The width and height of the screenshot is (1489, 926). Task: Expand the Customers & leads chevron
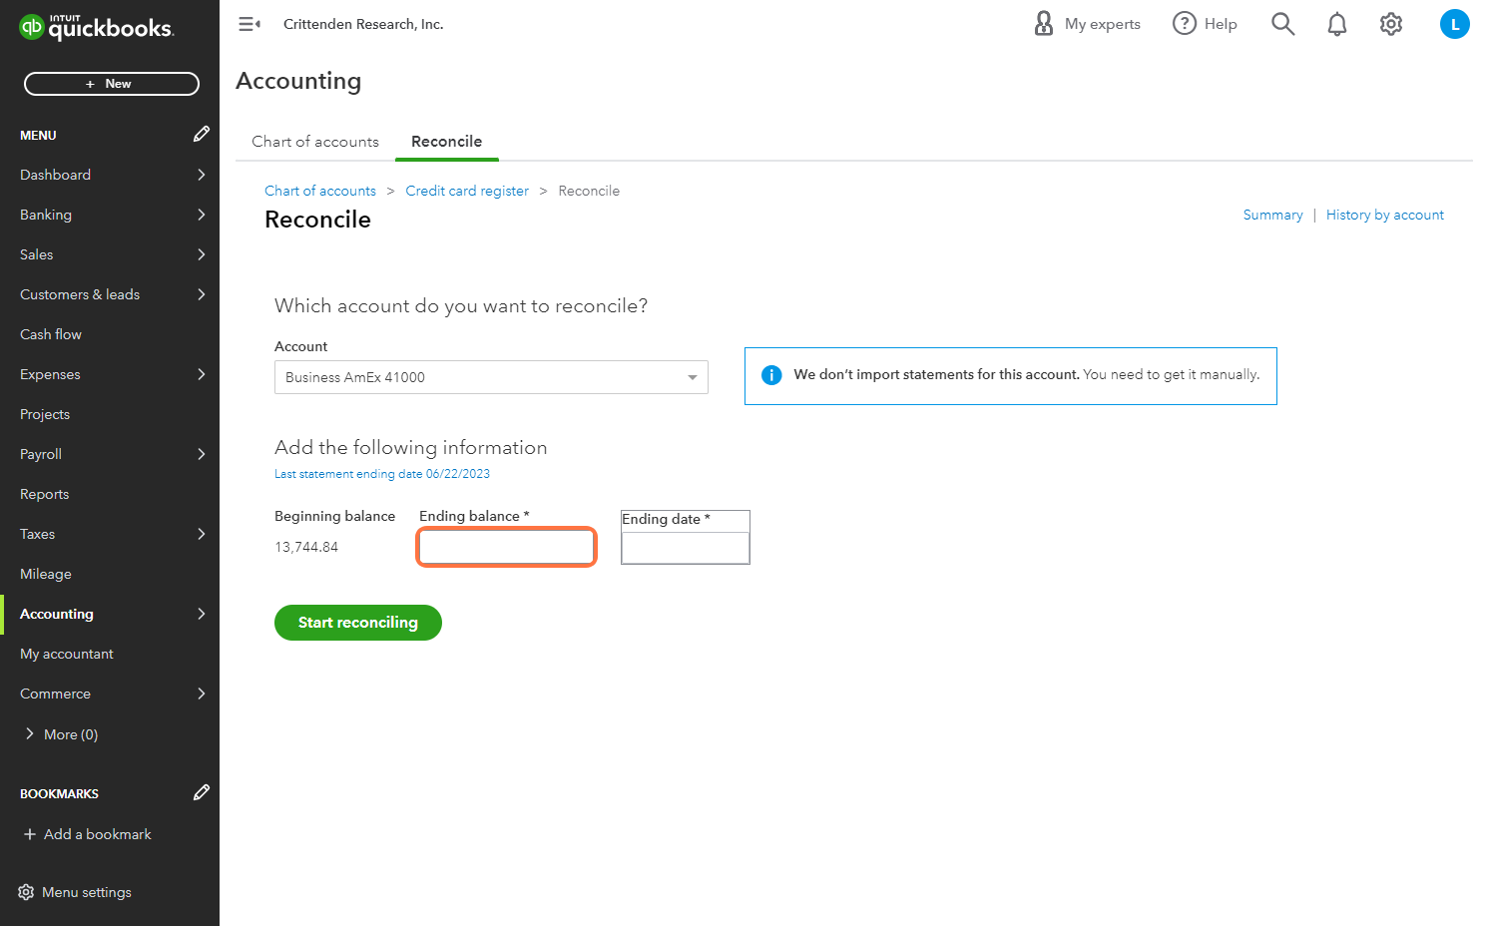202,294
